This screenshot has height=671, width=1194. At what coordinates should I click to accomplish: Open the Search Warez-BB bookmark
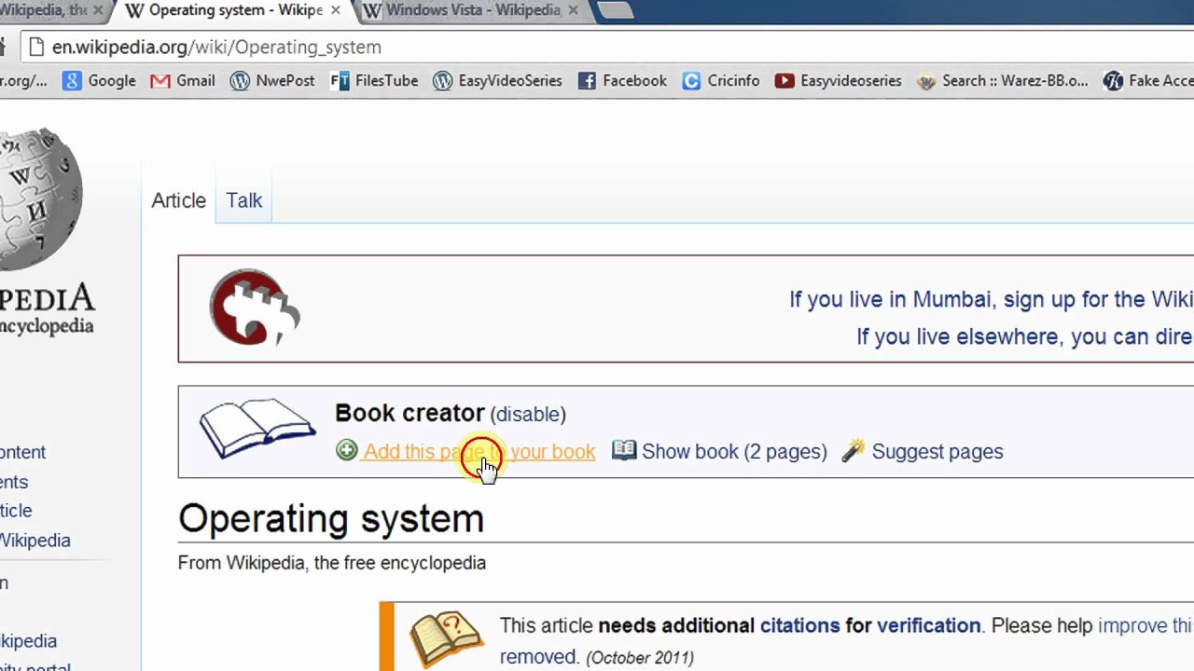pos(1002,81)
